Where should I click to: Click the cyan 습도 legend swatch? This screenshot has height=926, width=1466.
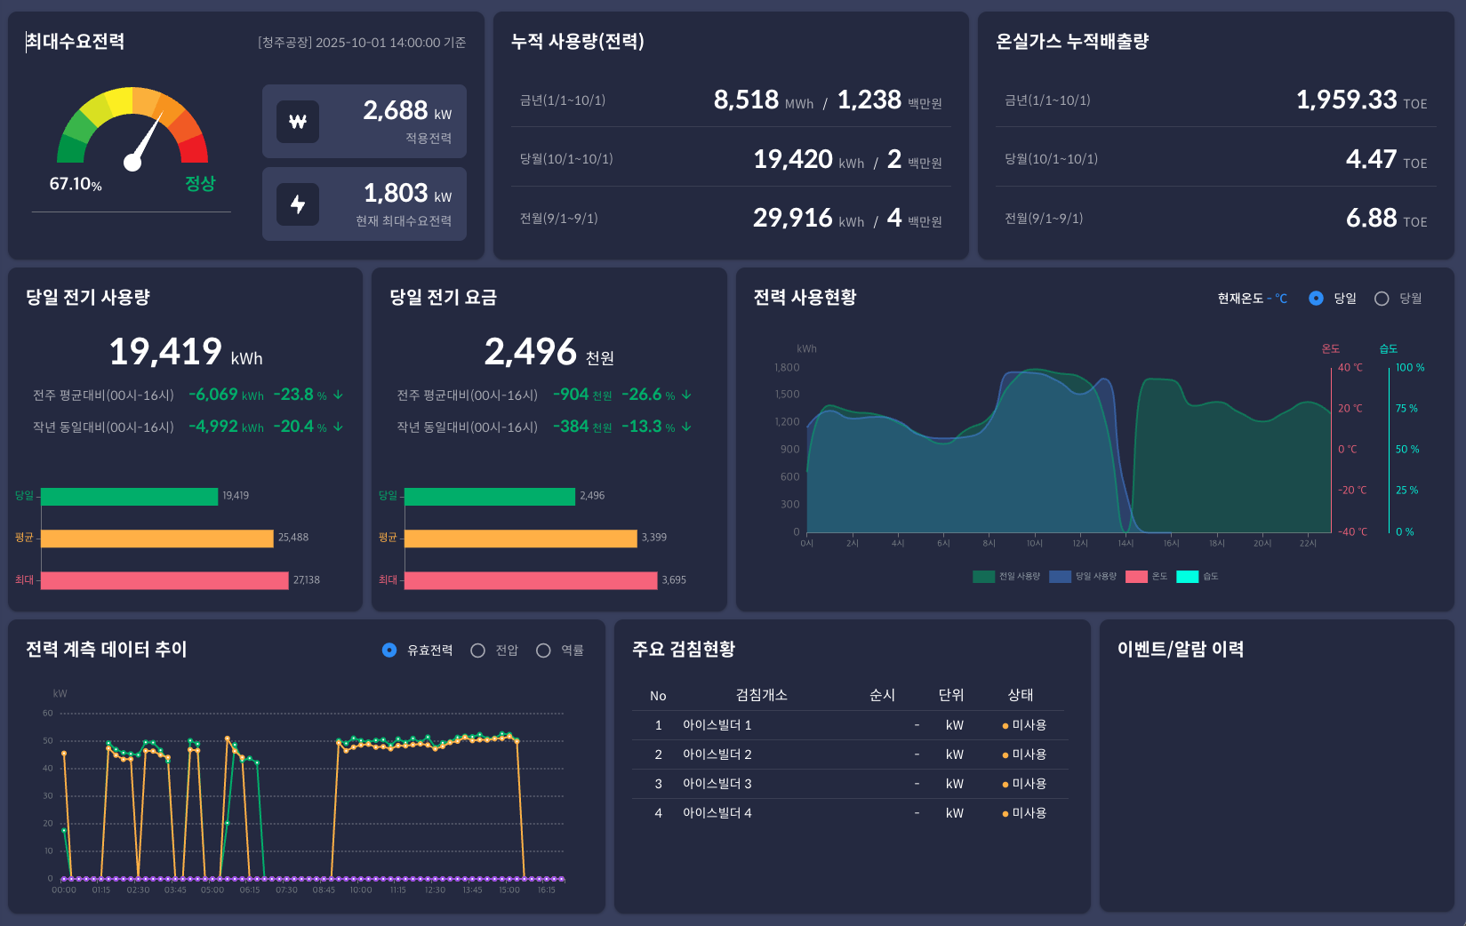1187,577
